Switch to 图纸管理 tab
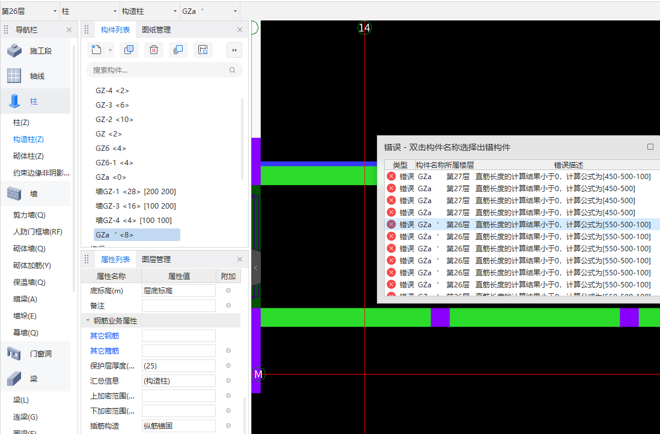This screenshot has height=434, width=660. click(156, 30)
